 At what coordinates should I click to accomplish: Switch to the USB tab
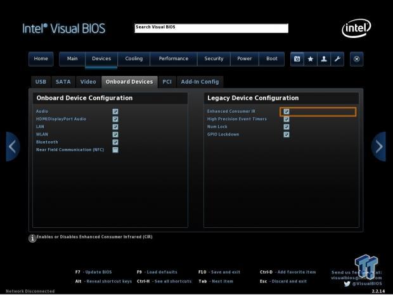41,82
